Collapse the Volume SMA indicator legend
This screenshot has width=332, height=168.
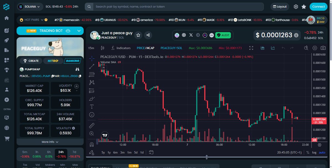pyautogui.click(x=104, y=67)
